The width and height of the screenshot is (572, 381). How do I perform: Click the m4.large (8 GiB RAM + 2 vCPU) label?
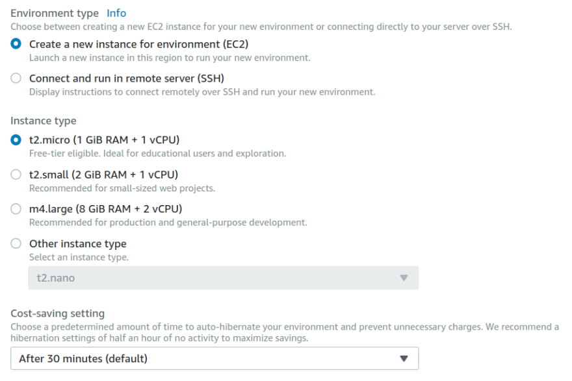pos(106,210)
